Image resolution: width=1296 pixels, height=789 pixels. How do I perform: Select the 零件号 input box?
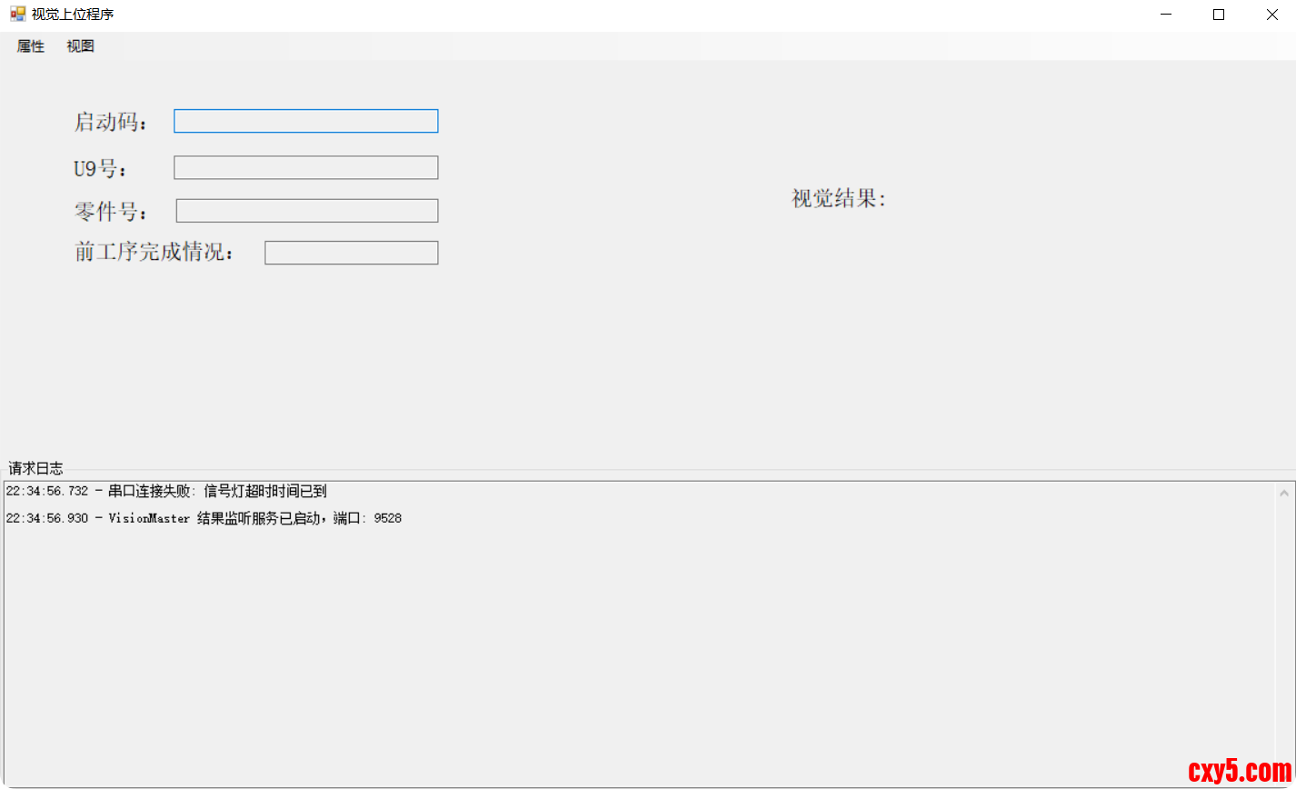pyautogui.click(x=306, y=211)
